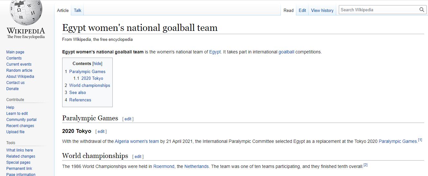Hide the Contents table

pyautogui.click(x=97, y=64)
